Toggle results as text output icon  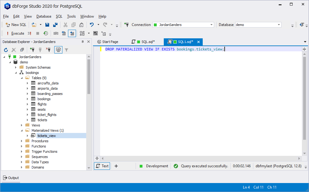pos(64,33)
